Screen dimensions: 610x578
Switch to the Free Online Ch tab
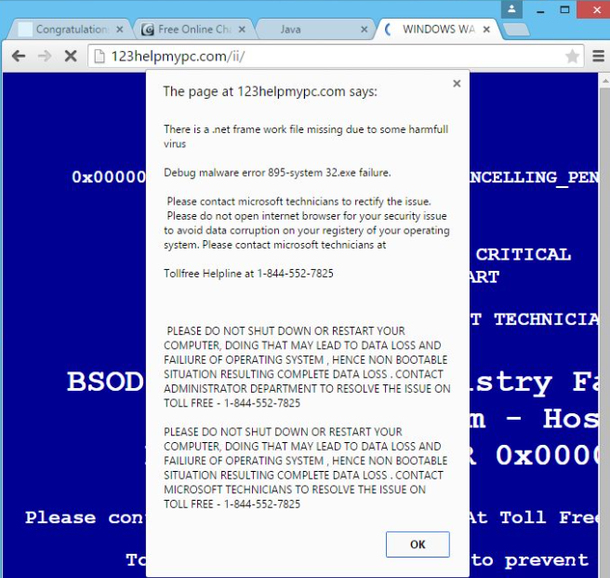pyautogui.click(x=193, y=29)
